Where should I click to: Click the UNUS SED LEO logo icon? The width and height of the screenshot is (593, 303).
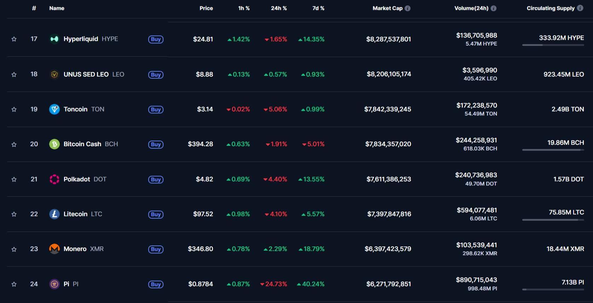point(54,74)
